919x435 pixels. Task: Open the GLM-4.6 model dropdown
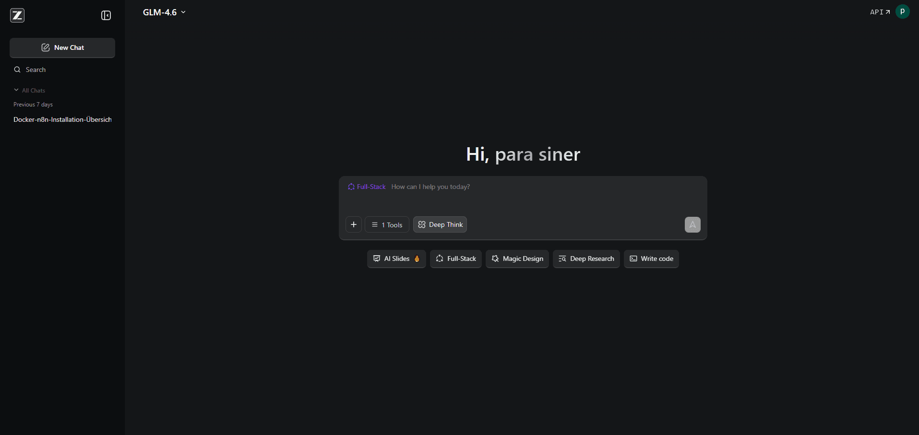(164, 12)
